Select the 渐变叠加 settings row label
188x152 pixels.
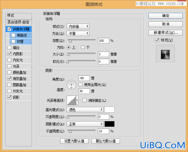[x=19, y=79]
